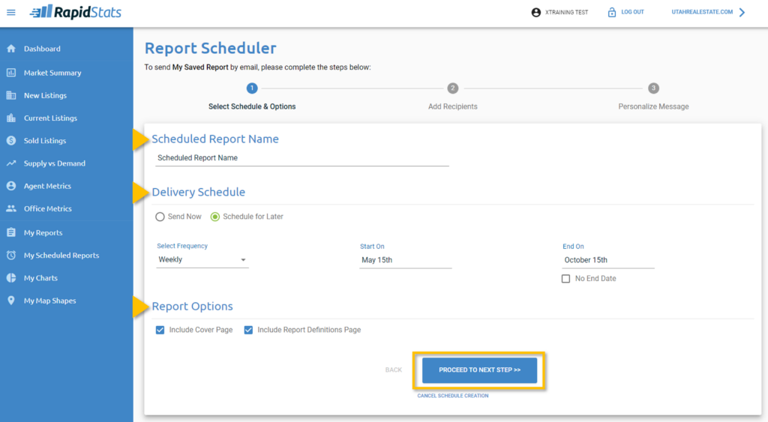Open My Reports in sidebar
Screen dimensions: 768x422
coord(43,233)
